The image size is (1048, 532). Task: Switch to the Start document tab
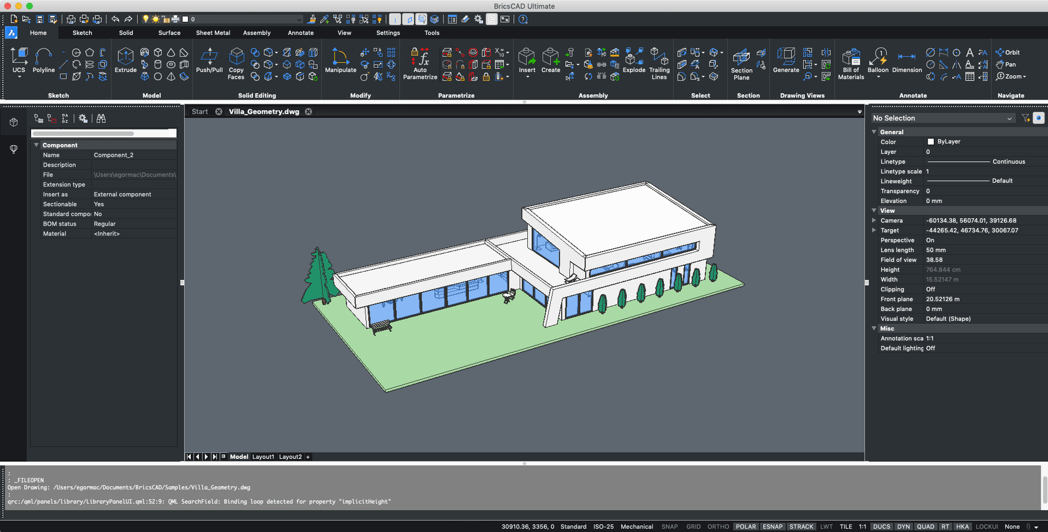[200, 112]
